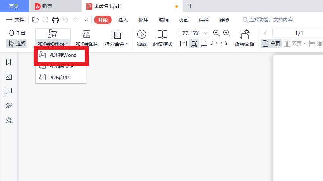Click the print icon in the quick toolbar
The image size is (323, 181).
click(55, 20)
